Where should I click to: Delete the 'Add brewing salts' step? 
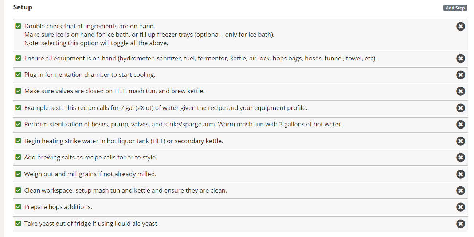pyautogui.click(x=461, y=158)
